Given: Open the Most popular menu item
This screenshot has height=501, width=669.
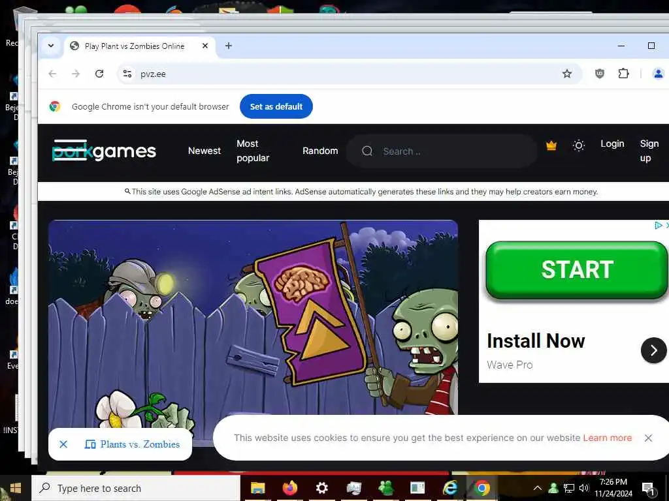Looking at the screenshot, I should (x=253, y=151).
